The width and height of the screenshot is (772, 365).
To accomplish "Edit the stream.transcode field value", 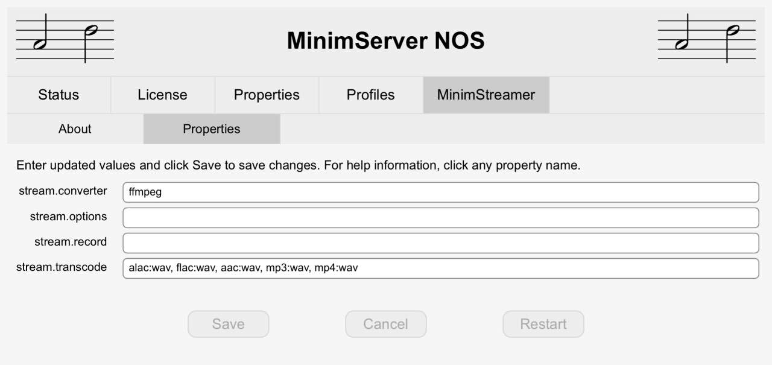I will (x=440, y=268).
